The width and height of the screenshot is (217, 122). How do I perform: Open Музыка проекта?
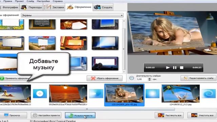click(80, 115)
